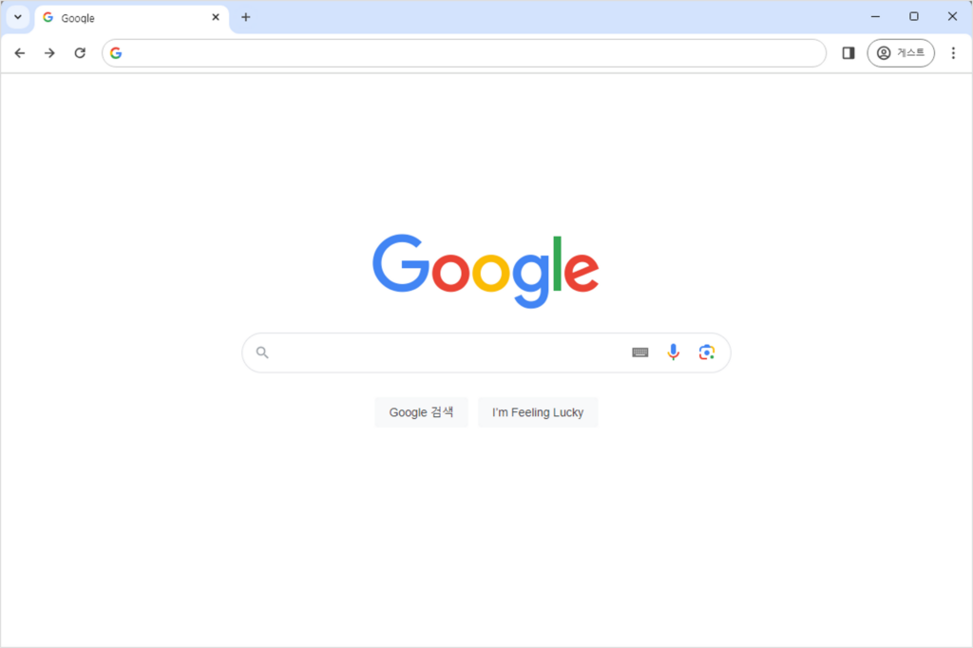Click inside the Google search field
The width and height of the screenshot is (973, 648).
coord(447,353)
